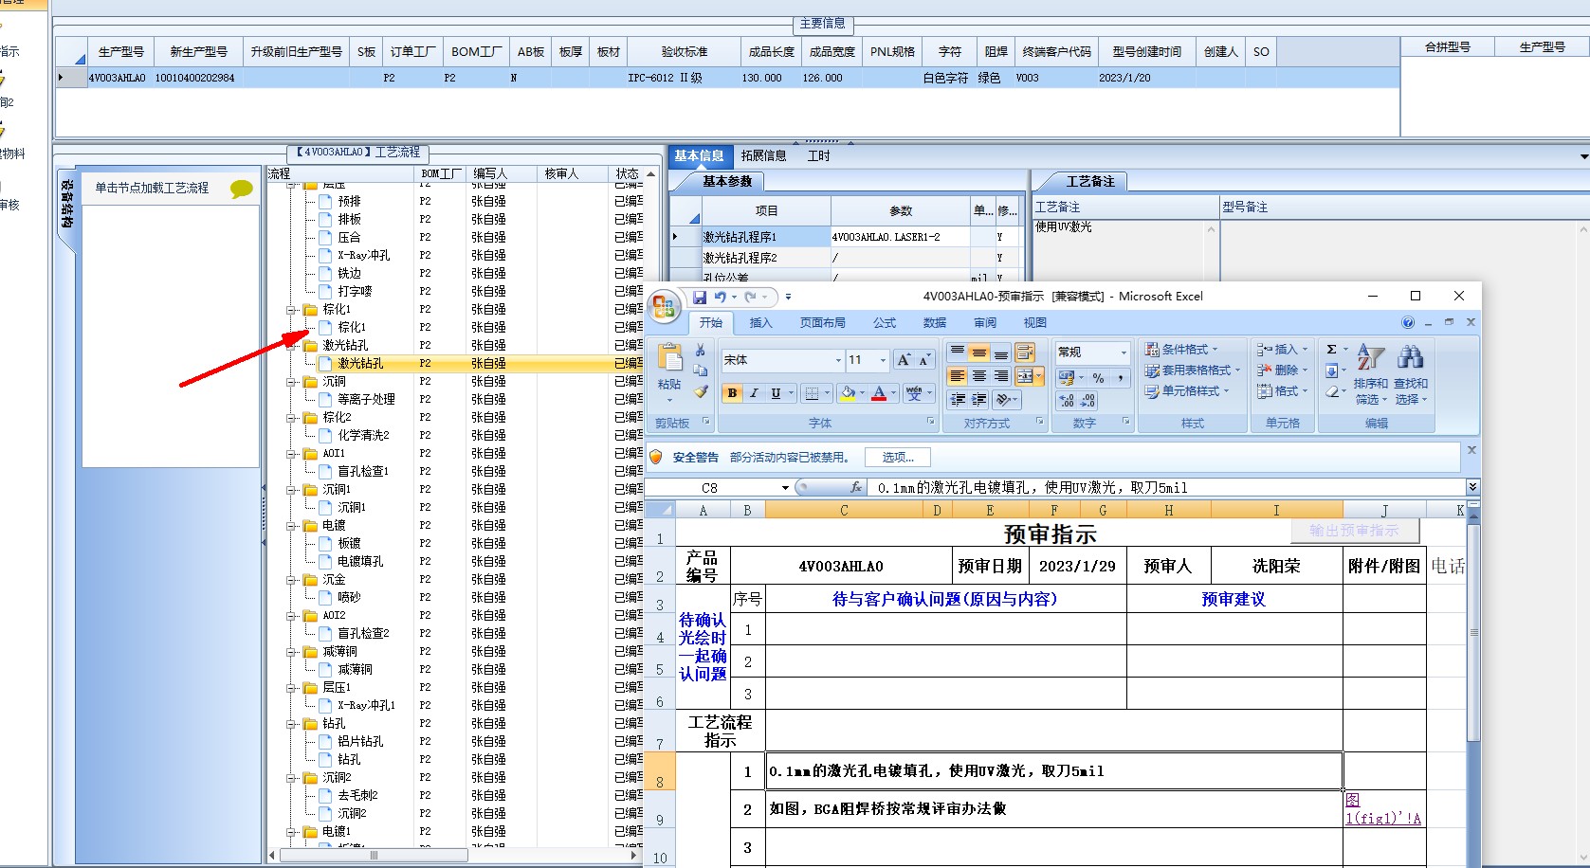
Task: Open 拓展信息 tab in details panel
Action: click(x=763, y=156)
